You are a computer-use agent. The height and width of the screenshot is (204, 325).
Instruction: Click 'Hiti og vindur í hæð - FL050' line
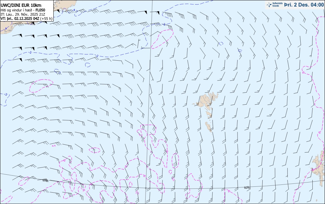(23, 10)
